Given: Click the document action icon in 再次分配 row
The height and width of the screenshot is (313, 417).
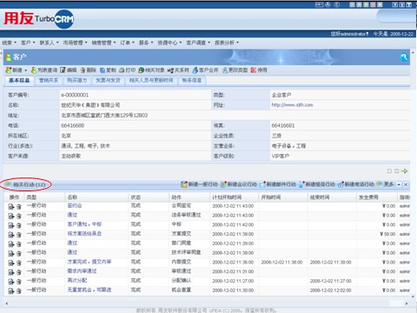Looking at the screenshot, I should pos(11,282).
